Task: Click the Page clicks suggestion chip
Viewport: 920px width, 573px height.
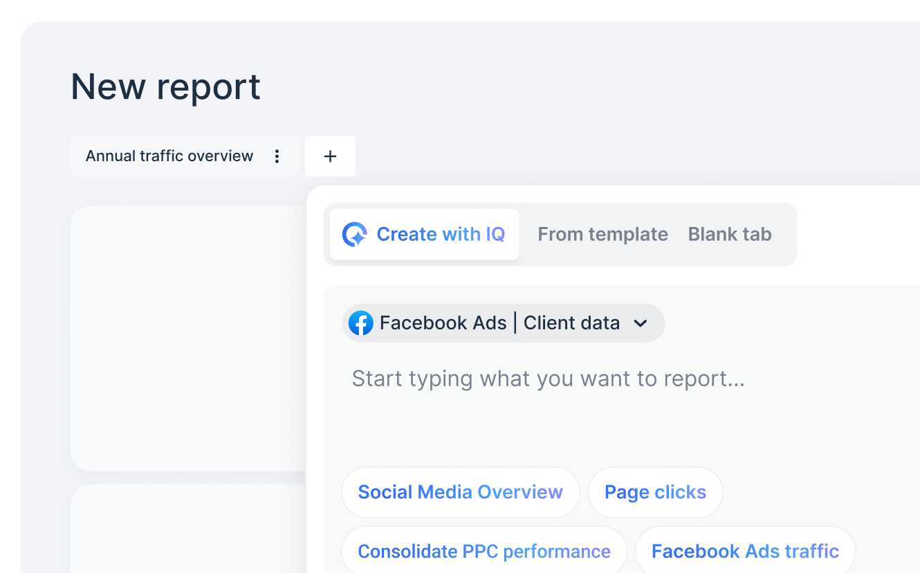Action: pos(655,492)
